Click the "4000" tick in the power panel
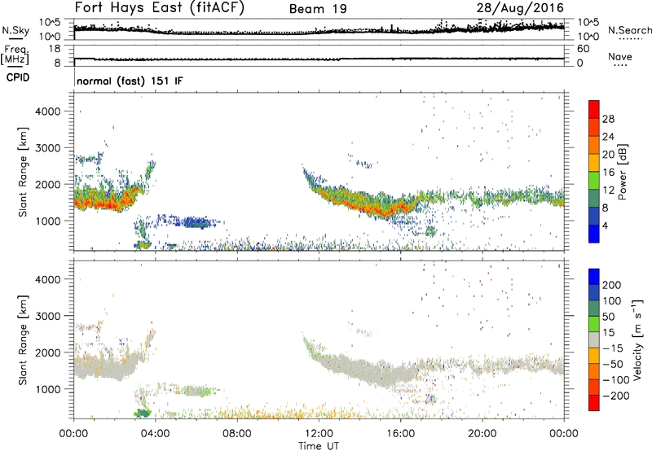652x451 pixels. pos(48,112)
